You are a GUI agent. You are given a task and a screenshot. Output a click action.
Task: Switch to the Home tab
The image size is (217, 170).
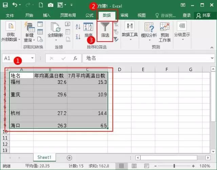[x=29, y=15]
